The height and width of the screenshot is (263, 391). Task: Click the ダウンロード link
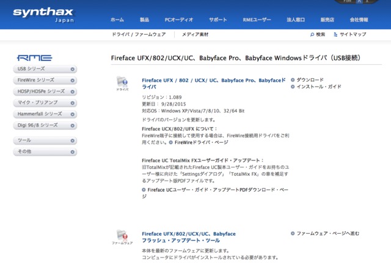click(310, 80)
